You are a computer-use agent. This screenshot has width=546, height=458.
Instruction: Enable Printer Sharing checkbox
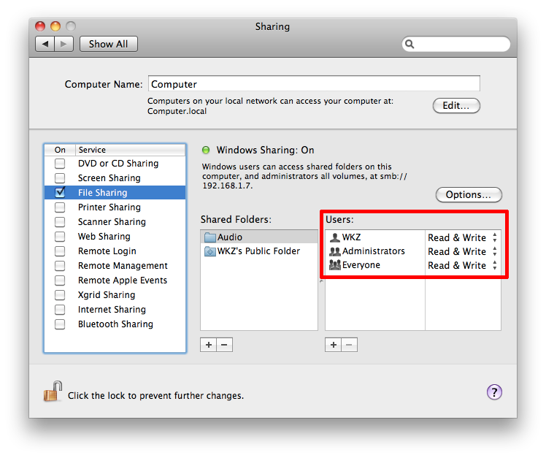(x=60, y=207)
